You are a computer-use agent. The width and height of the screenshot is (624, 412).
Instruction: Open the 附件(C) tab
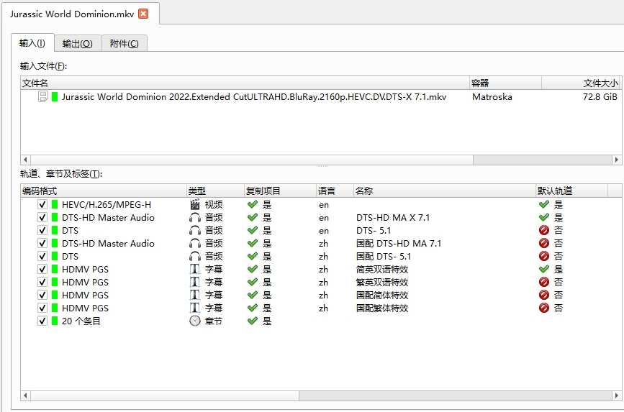coord(125,43)
